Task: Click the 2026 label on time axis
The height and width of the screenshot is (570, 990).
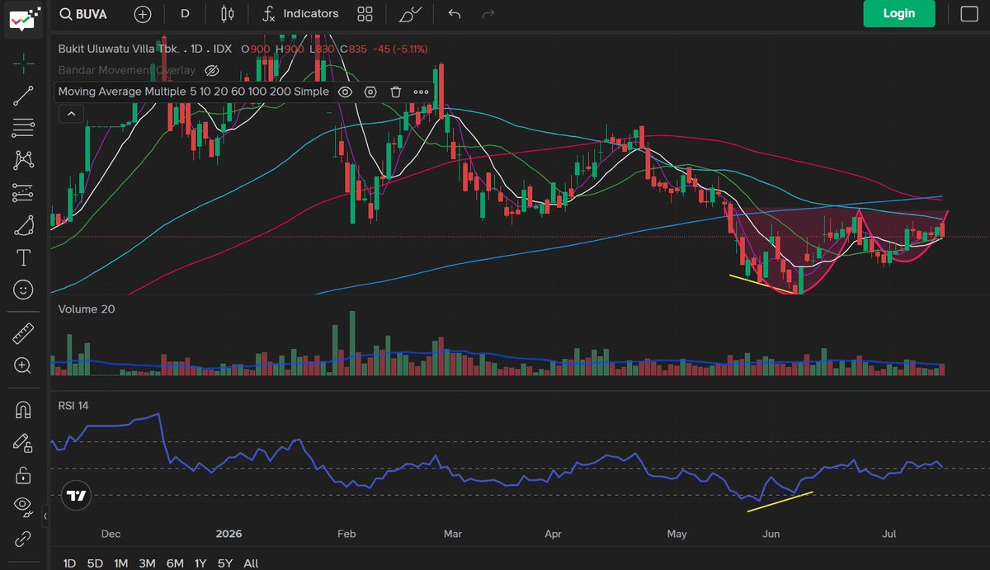Action: 229,534
